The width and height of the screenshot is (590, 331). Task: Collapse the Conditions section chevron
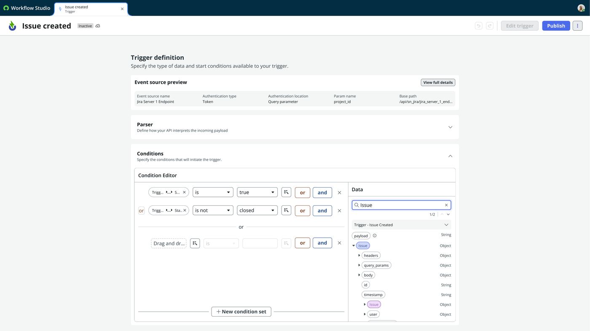(450, 156)
